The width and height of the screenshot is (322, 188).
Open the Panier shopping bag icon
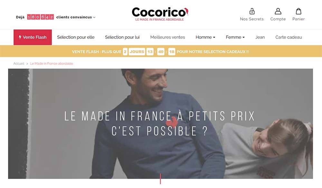point(298,11)
